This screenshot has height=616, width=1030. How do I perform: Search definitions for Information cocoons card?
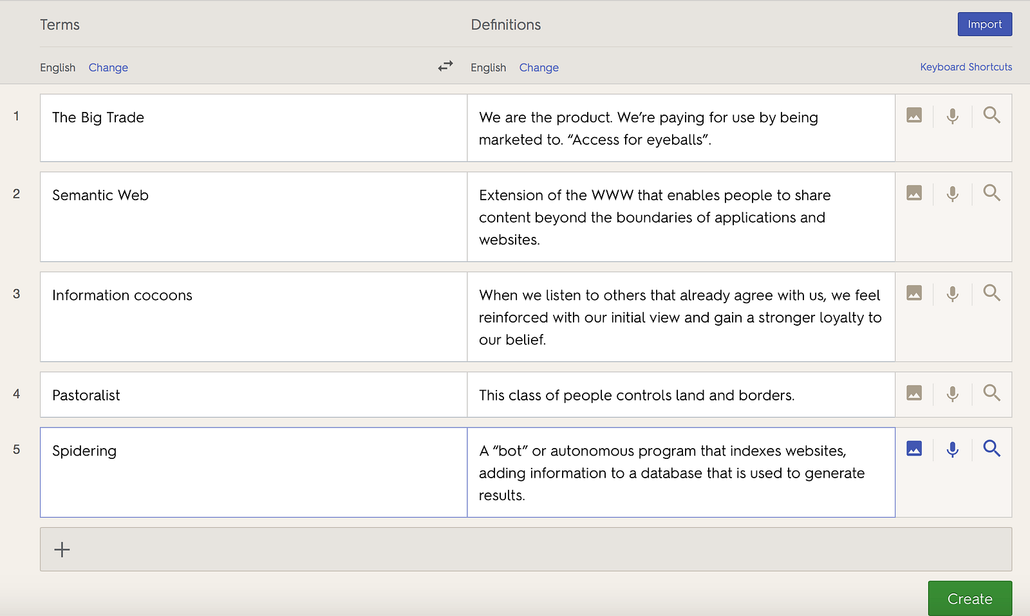(991, 293)
